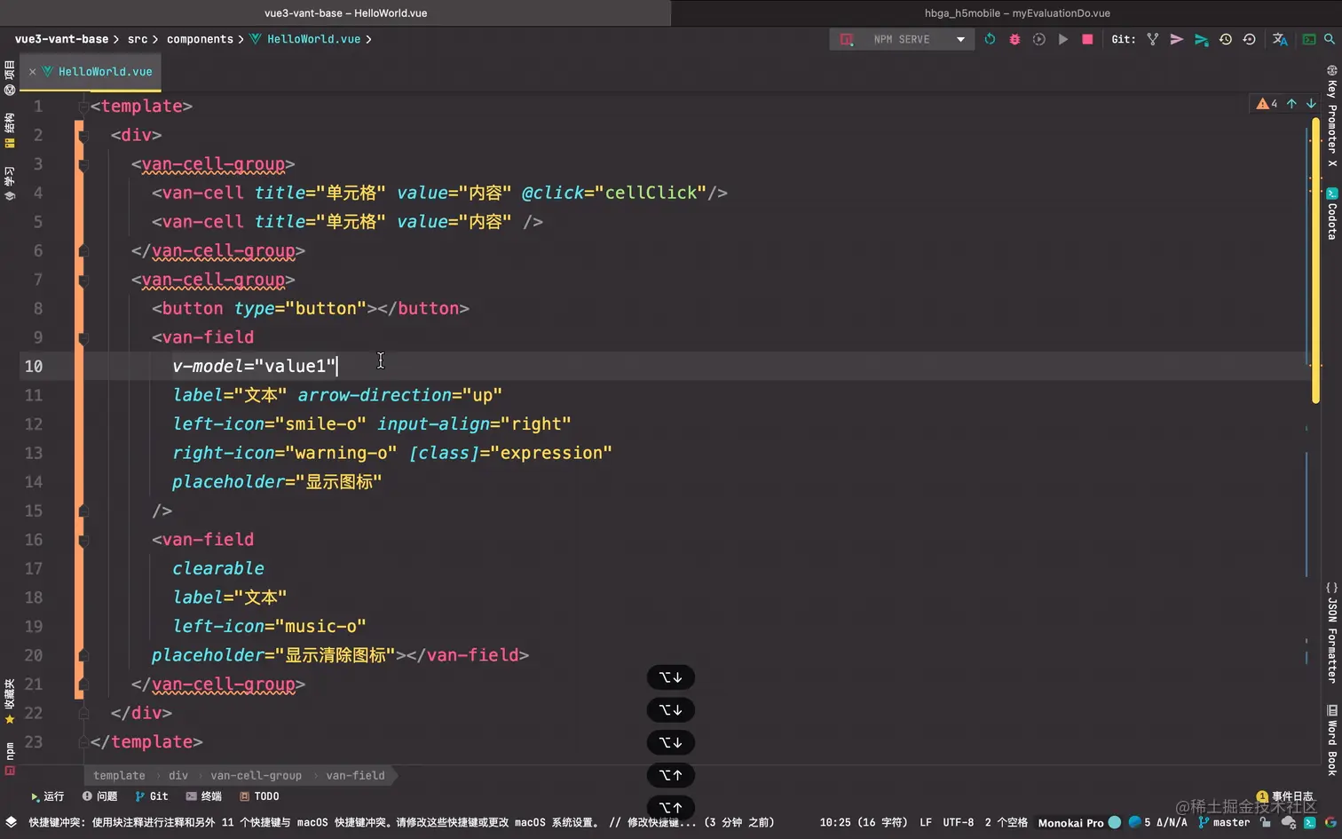Click the Git push icon
Viewport: 1342px width, 839px height.
1201,39
